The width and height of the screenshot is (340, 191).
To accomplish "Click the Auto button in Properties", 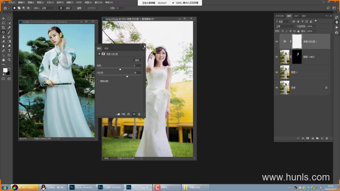I will pos(137,60).
